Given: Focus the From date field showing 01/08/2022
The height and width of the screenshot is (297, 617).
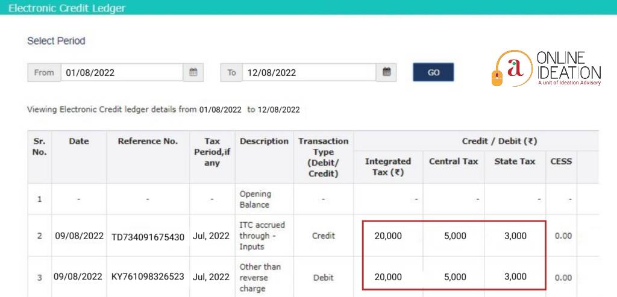Looking at the screenshot, I should point(121,72).
